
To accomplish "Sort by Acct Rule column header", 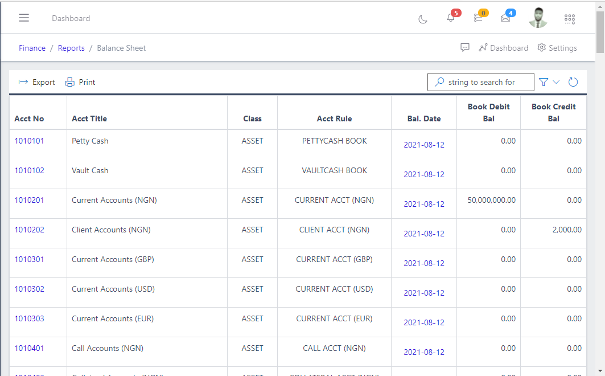I will point(334,118).
